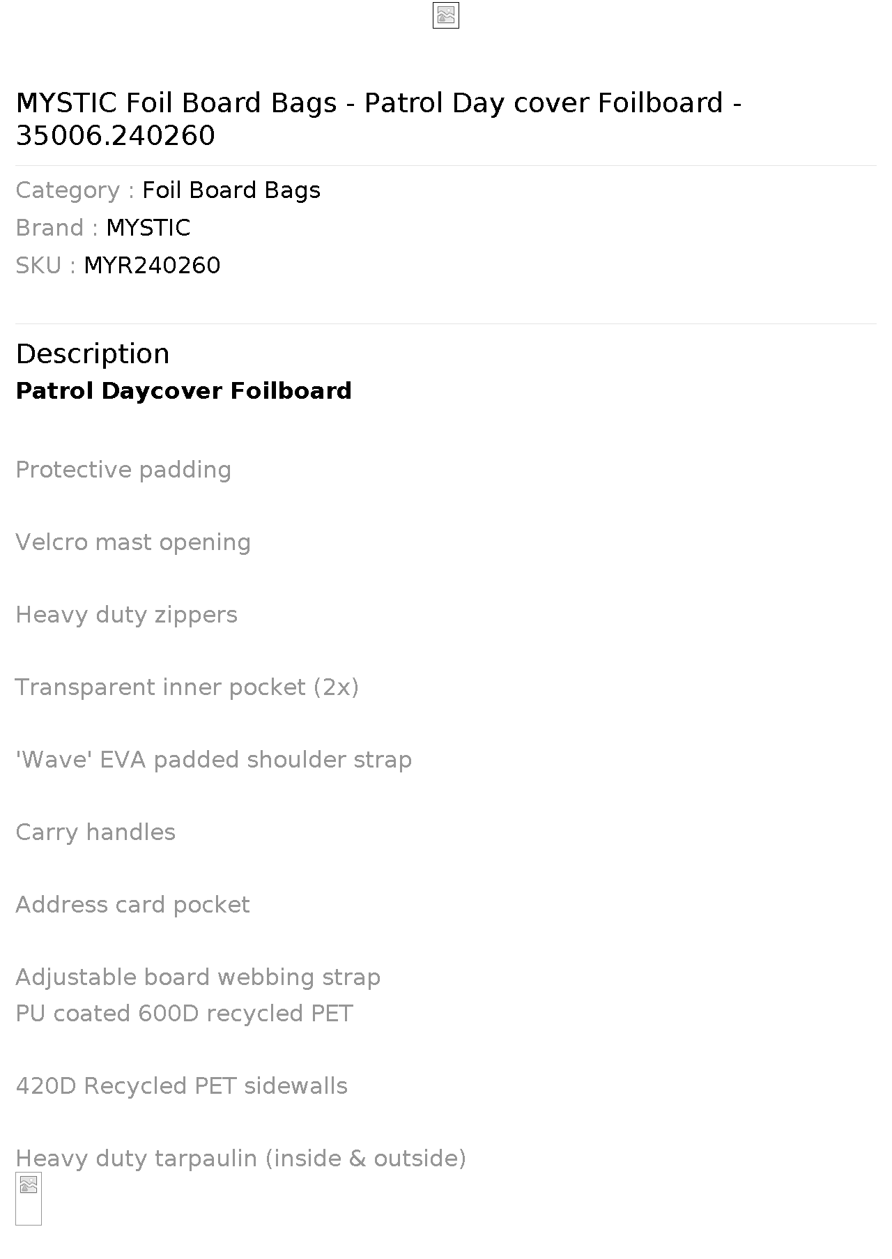This screenshot has width=892, height=1259.
Task: Open the MYSTIC brand link
Action: click(x=148, y=228)
